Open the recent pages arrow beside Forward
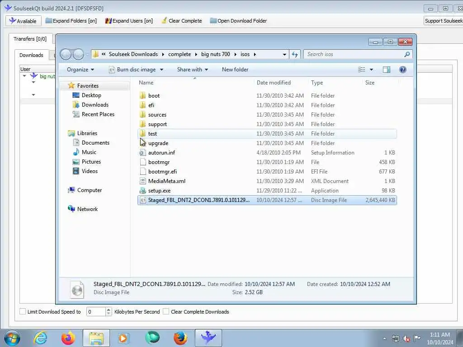463x347 pixels. pos(87,55)
